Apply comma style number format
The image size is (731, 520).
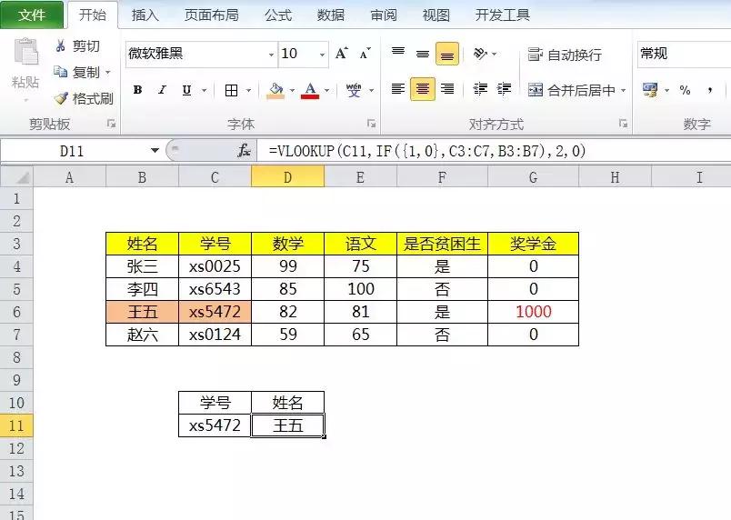(x=710, y=89)
